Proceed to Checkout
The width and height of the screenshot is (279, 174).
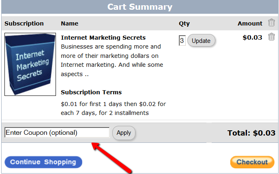pos(252,162)
